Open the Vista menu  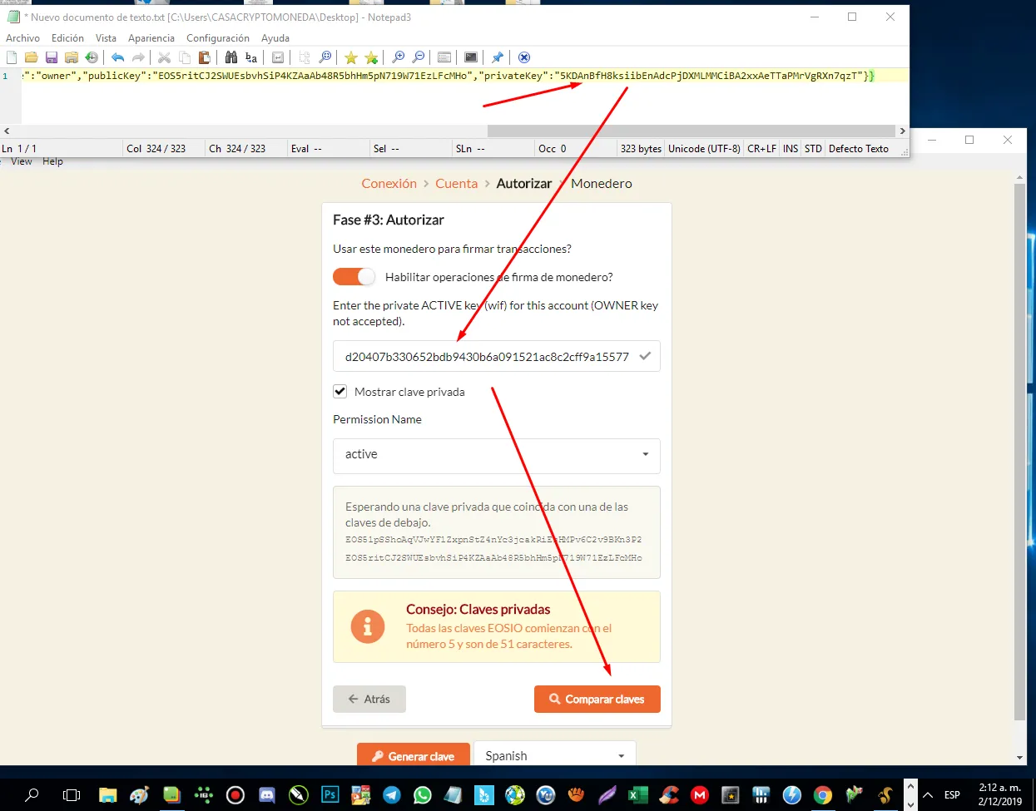pos(106,38)
